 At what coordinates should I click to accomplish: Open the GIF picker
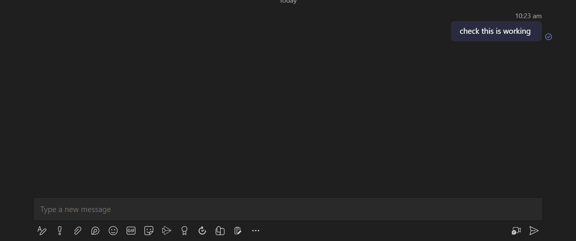click(x=131, y=231)
